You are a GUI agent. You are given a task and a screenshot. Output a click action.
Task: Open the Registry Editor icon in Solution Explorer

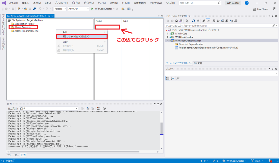[x=218, y=21]
